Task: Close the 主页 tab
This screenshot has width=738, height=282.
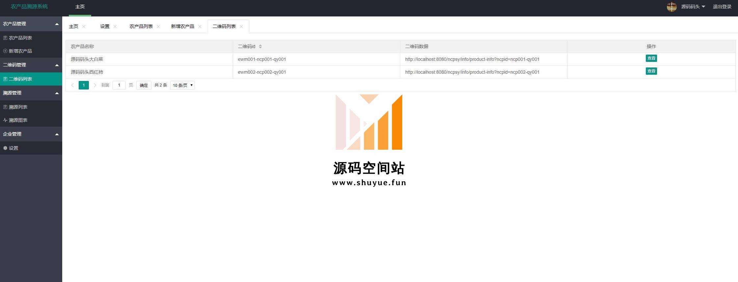Action: (84, 27)
